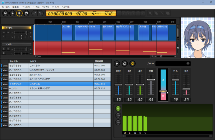Open the ファイル(F) menu

tap(6, 7)
